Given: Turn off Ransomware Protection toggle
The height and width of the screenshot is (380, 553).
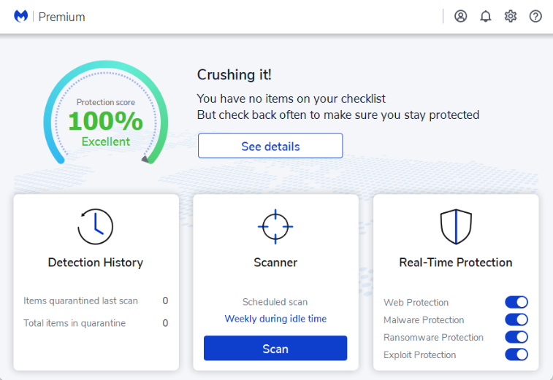Looking at the screenshot, I should coord(516,337).
